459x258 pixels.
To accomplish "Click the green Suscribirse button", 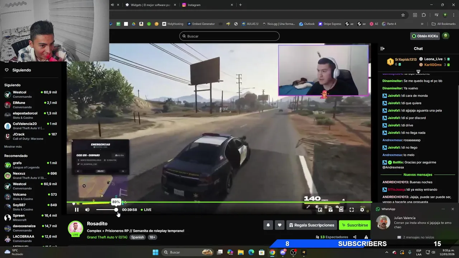I will (355, 225).
